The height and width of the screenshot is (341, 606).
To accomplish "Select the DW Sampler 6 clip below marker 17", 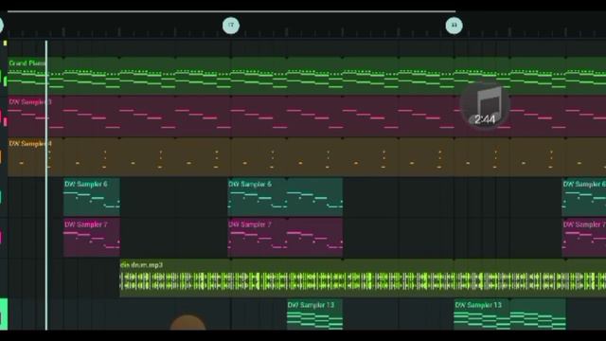I will tap(285, 197).
